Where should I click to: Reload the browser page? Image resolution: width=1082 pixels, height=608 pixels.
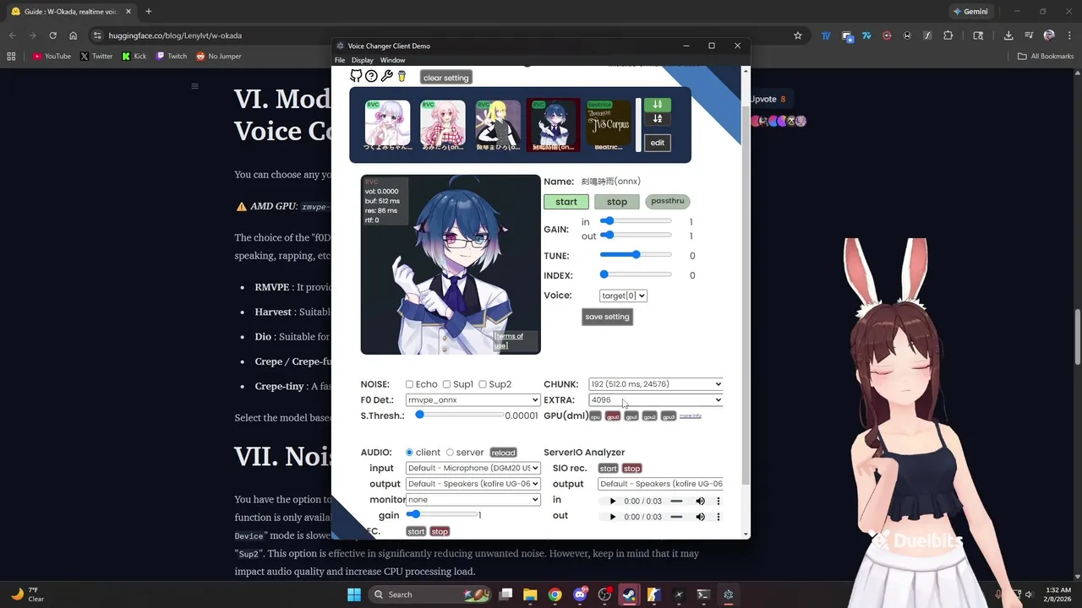tap(52, 35)
